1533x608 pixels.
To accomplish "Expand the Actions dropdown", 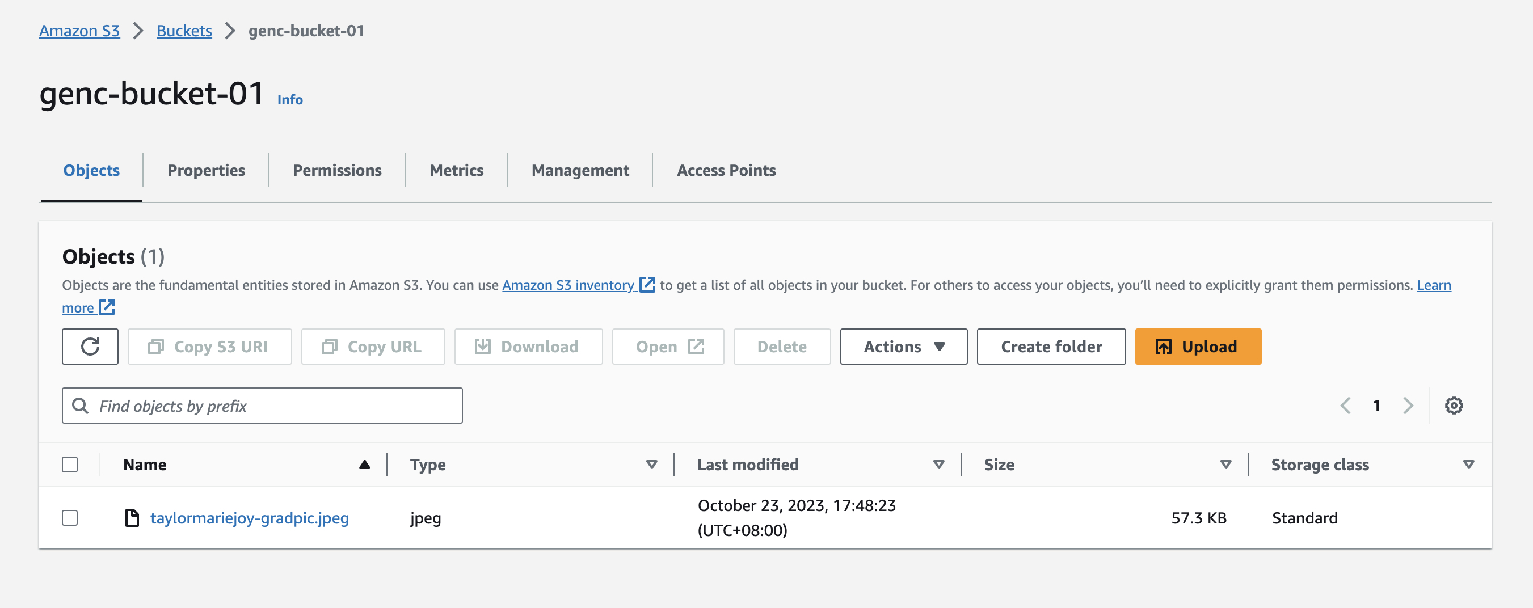I will [x=903, y=346].
